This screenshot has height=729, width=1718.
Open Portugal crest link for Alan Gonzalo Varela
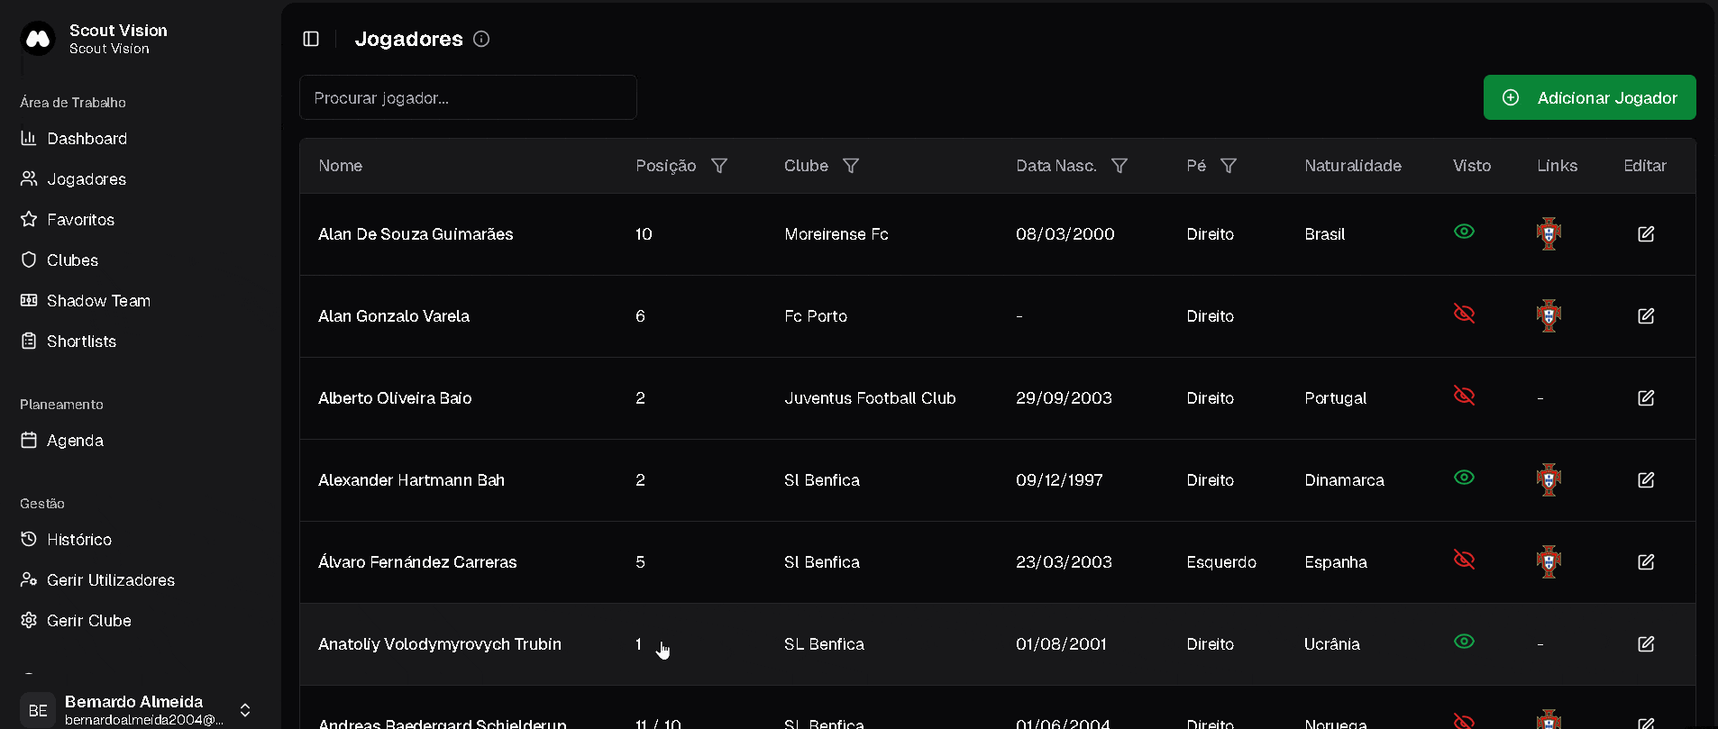tap(1549, 316)
